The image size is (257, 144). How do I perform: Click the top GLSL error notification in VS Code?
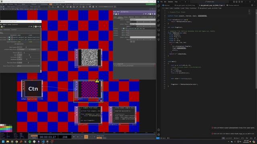(x=234, y=128)
